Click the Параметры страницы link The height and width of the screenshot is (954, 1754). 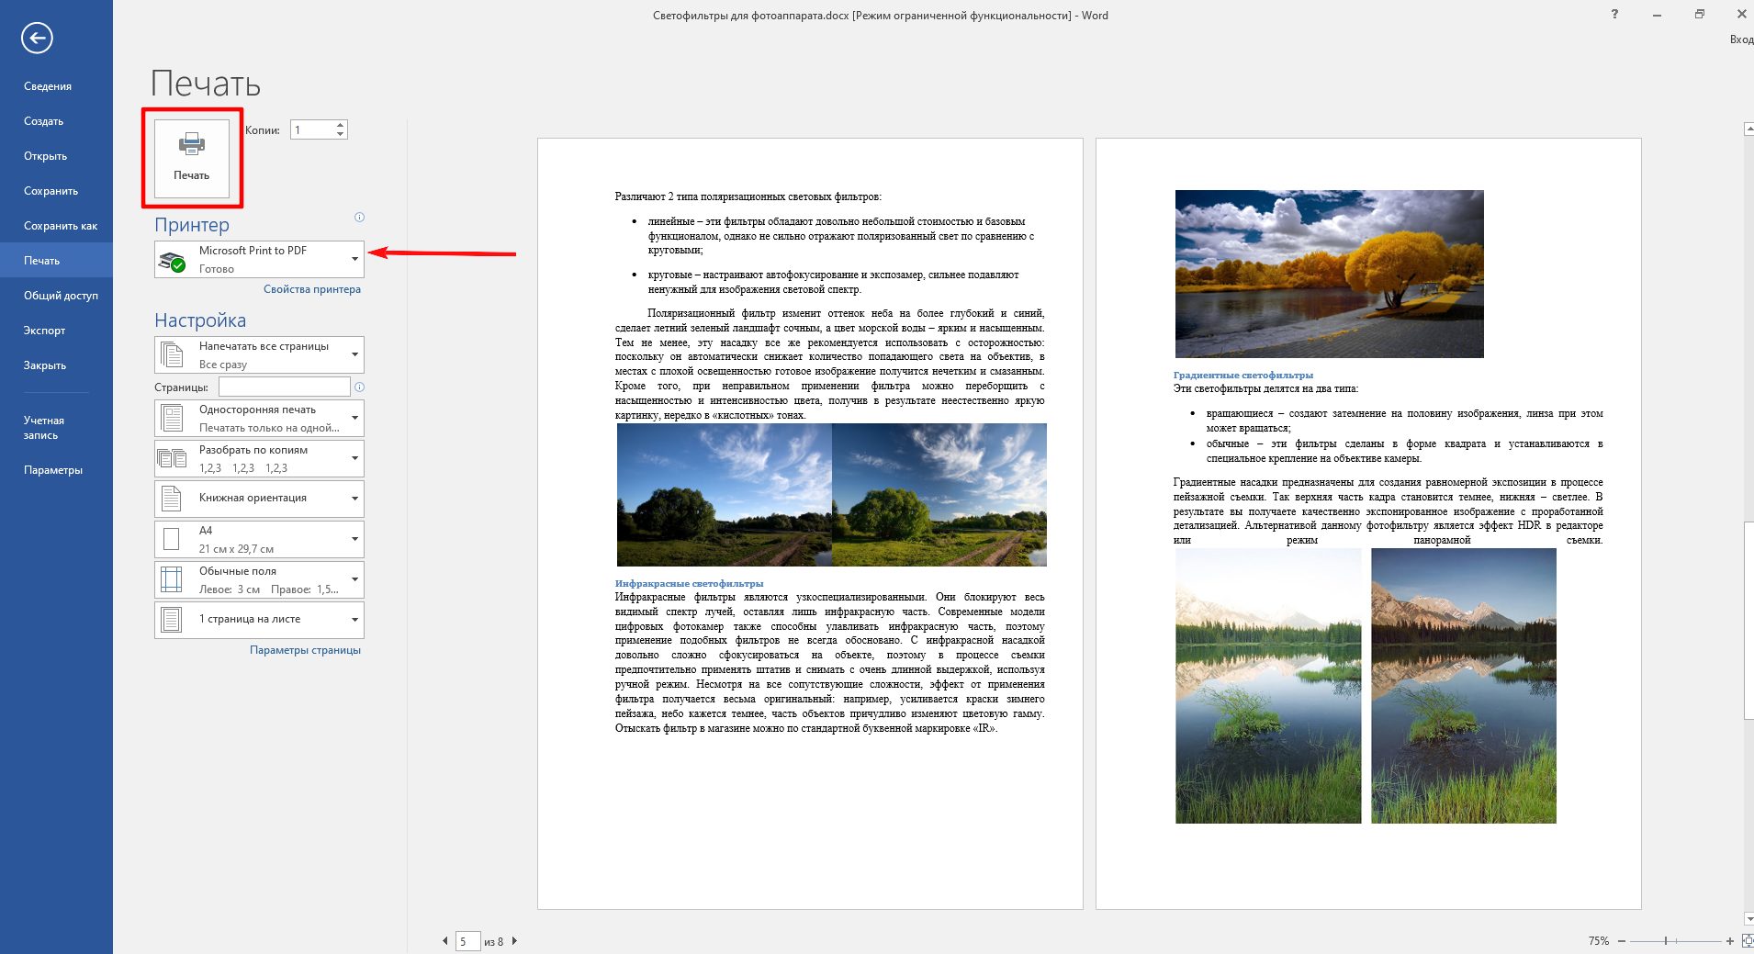click(305, 650)
